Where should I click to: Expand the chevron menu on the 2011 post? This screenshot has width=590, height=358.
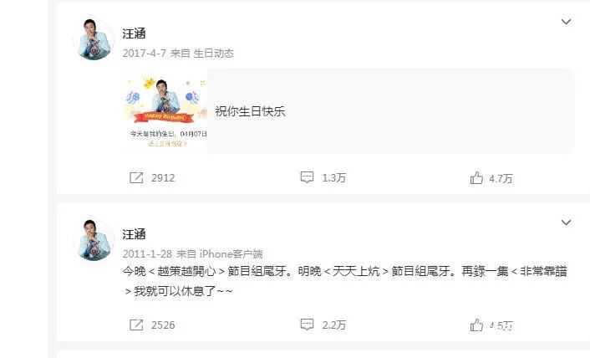click(x=566, y=222)
